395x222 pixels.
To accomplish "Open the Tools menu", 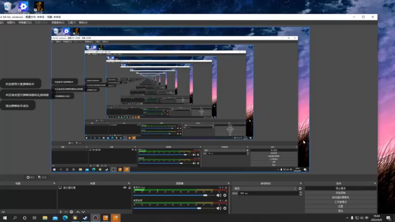I will pos(72,22).
